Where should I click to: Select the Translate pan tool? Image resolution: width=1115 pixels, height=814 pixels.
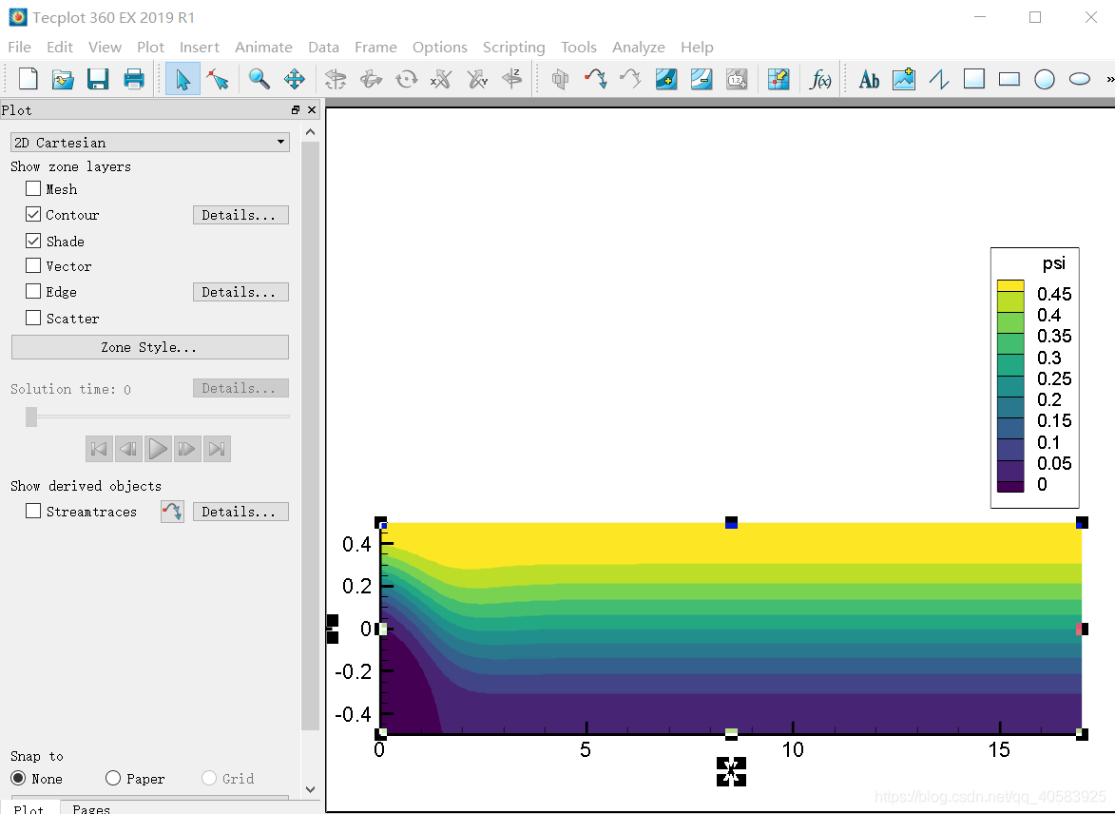tap(294, 78)
